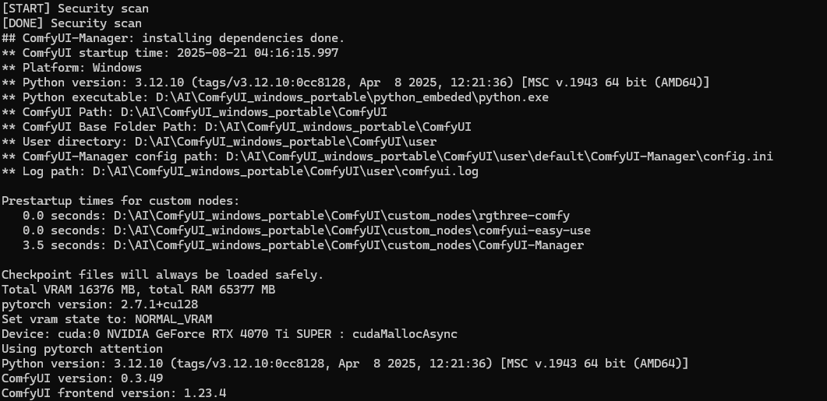Click the ComfyUI startup time timestamp

coord(258,53)
